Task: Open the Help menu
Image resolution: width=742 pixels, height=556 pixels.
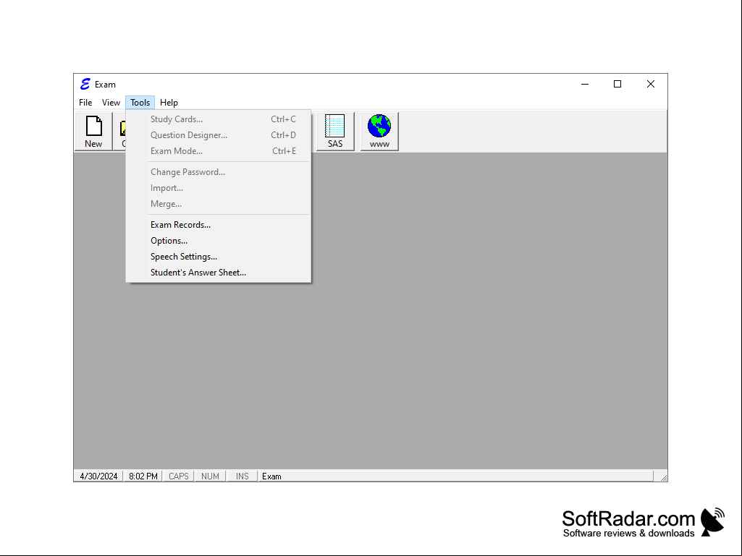Action: pos(169,103)
